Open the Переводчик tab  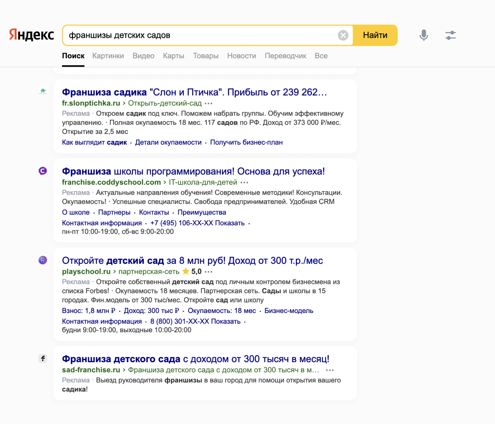tap(285, 56)
